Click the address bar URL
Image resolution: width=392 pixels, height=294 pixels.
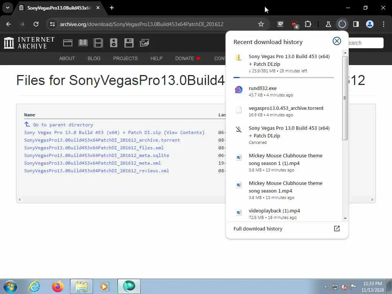point(142,24)
